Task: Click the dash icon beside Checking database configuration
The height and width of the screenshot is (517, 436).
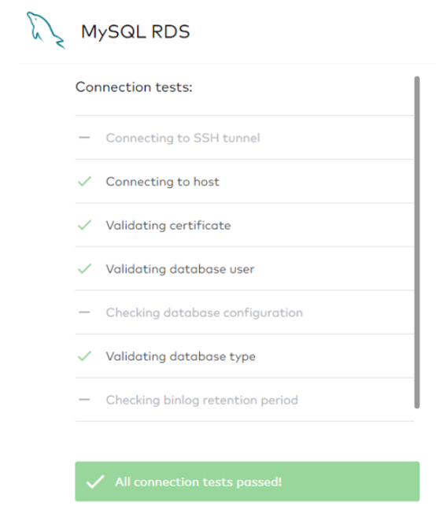Action: point(84,312)
